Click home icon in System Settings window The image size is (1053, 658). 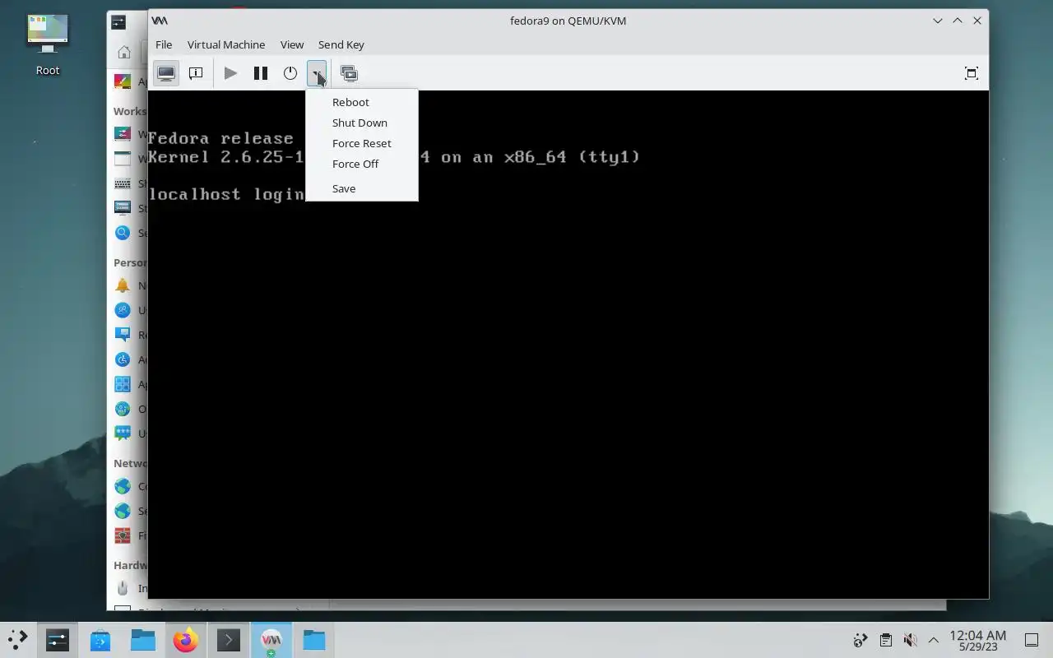point(124,53)
